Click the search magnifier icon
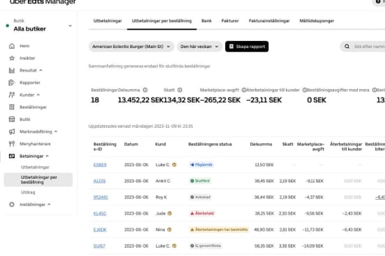 pos(347,47)
